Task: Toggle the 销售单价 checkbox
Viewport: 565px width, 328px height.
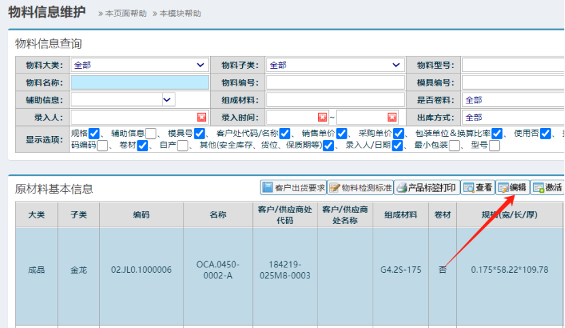Action: coord(341,133)
